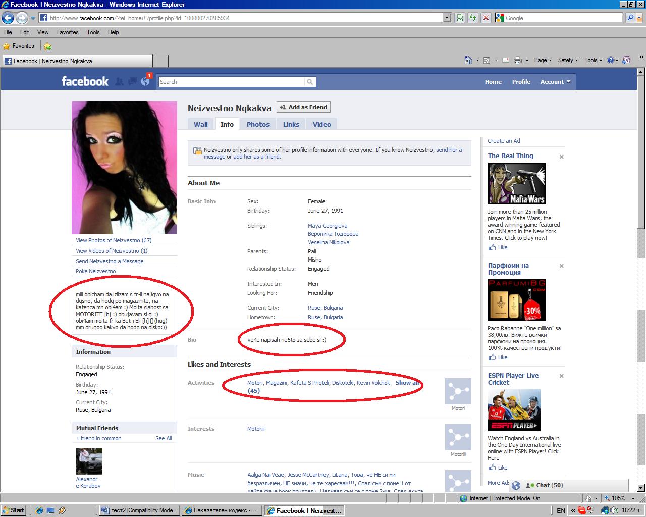Click the page scrollbar down arrow
Screen dimensions: 646x517
[641, 487]
